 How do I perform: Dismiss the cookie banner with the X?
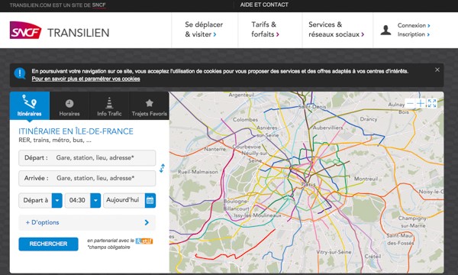pos(437,70)
